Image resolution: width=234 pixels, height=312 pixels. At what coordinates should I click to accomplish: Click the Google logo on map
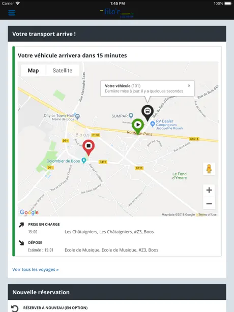29,212
